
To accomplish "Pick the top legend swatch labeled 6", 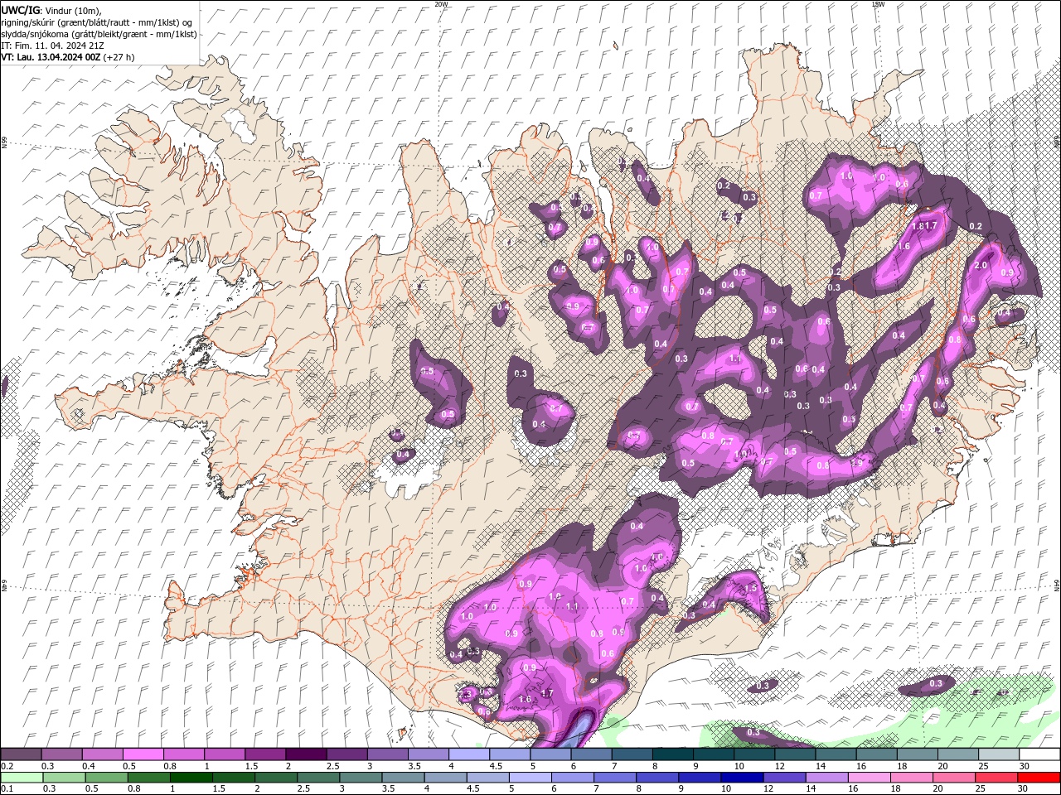I will (x=591, y=754).
